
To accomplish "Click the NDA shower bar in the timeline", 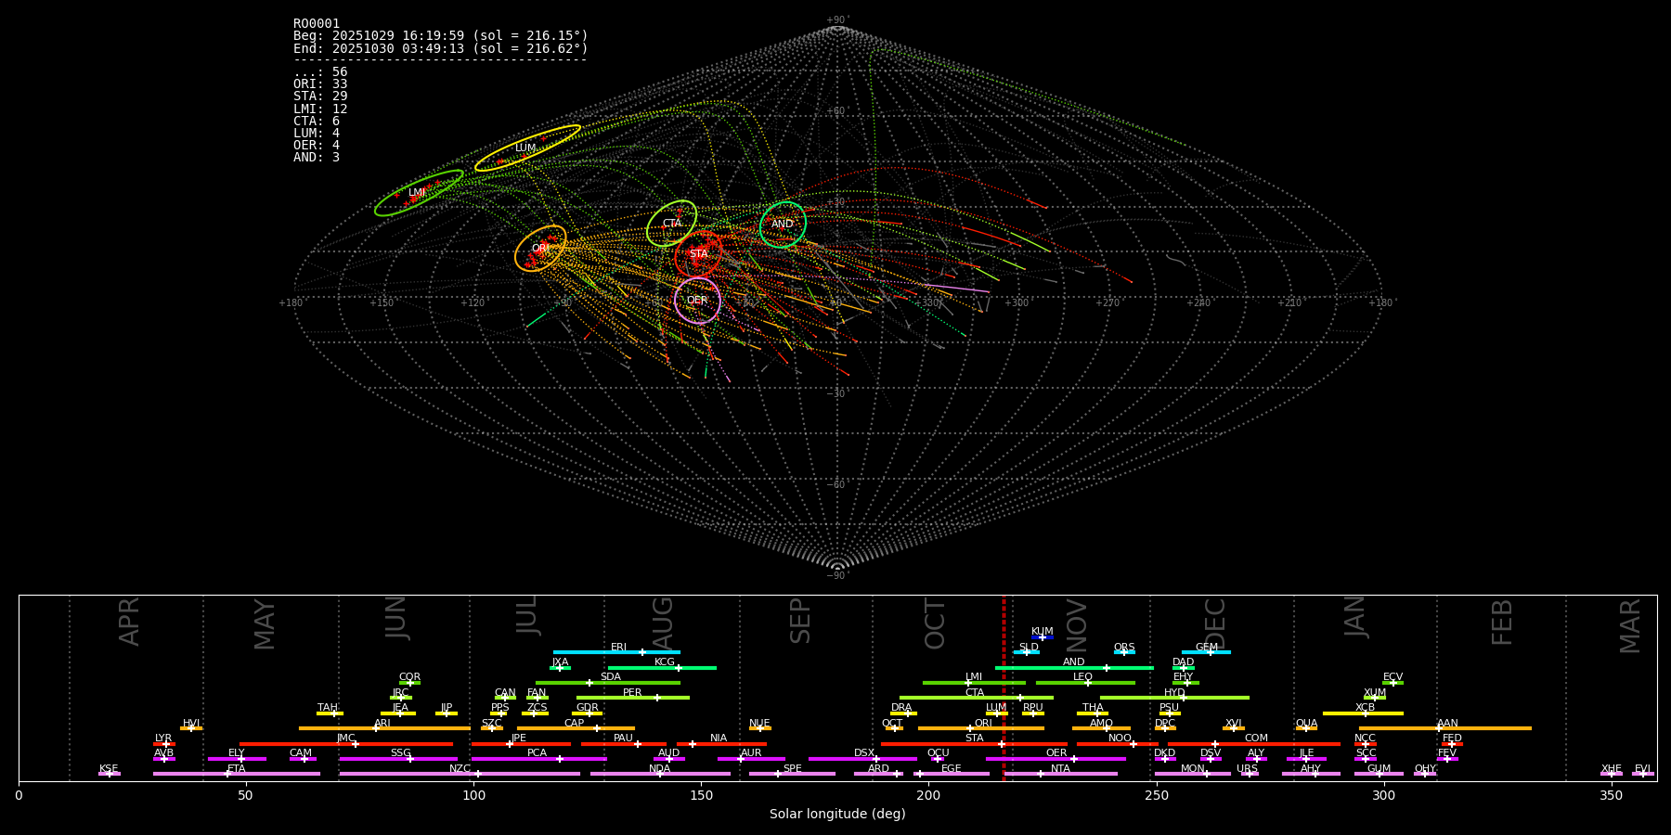I will coord(660,774).
